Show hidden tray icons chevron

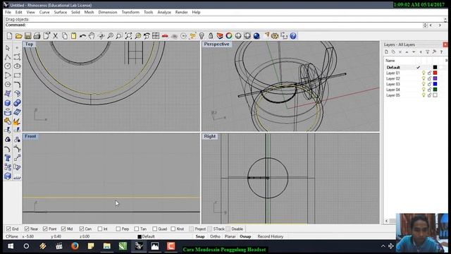click(383, 246)
